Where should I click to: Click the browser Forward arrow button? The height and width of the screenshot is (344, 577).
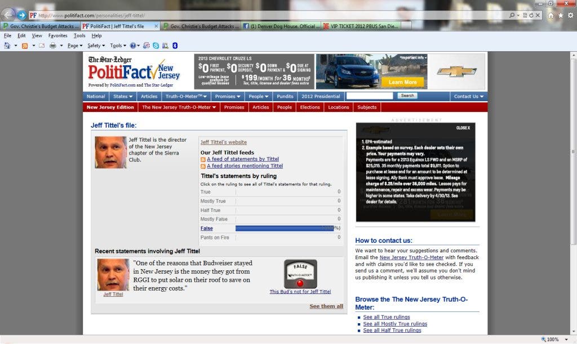22,15
